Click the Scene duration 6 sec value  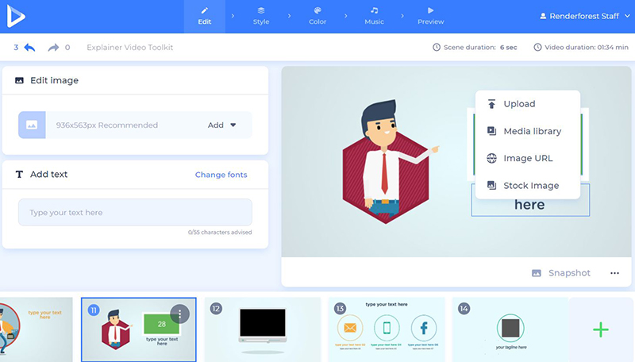click(508, 48)
